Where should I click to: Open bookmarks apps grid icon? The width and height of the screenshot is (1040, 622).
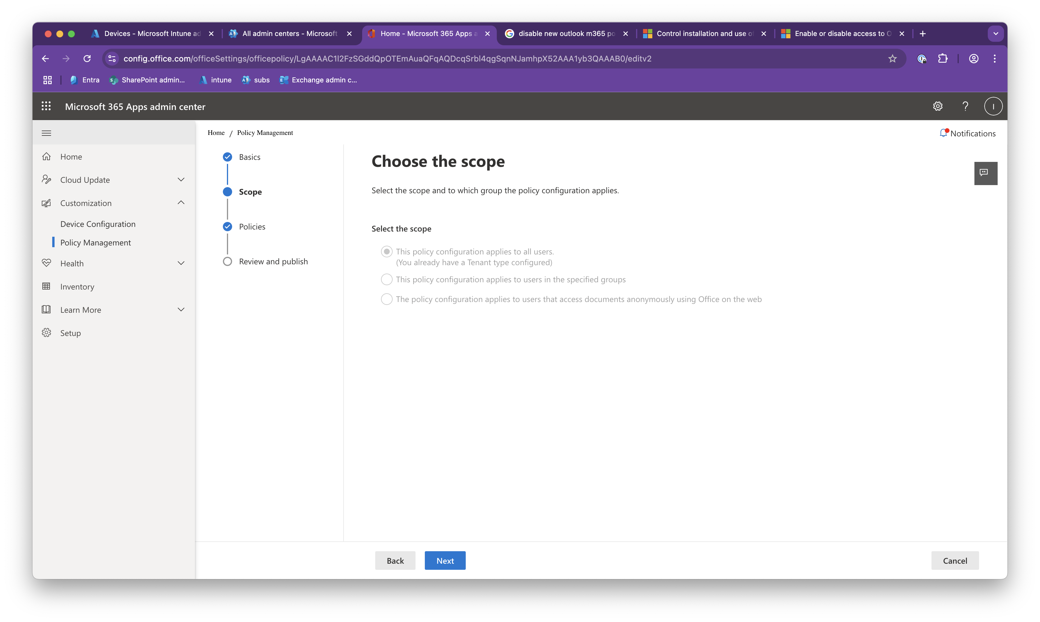[47, 80]
